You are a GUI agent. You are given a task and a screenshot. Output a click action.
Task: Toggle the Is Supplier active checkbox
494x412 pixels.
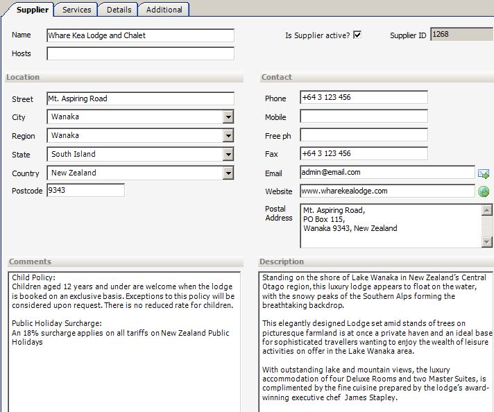point(357,35)
